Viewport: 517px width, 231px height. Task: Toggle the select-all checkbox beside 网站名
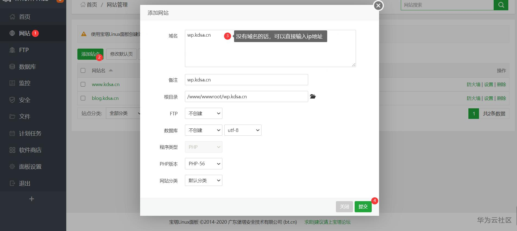pos(83,71)
